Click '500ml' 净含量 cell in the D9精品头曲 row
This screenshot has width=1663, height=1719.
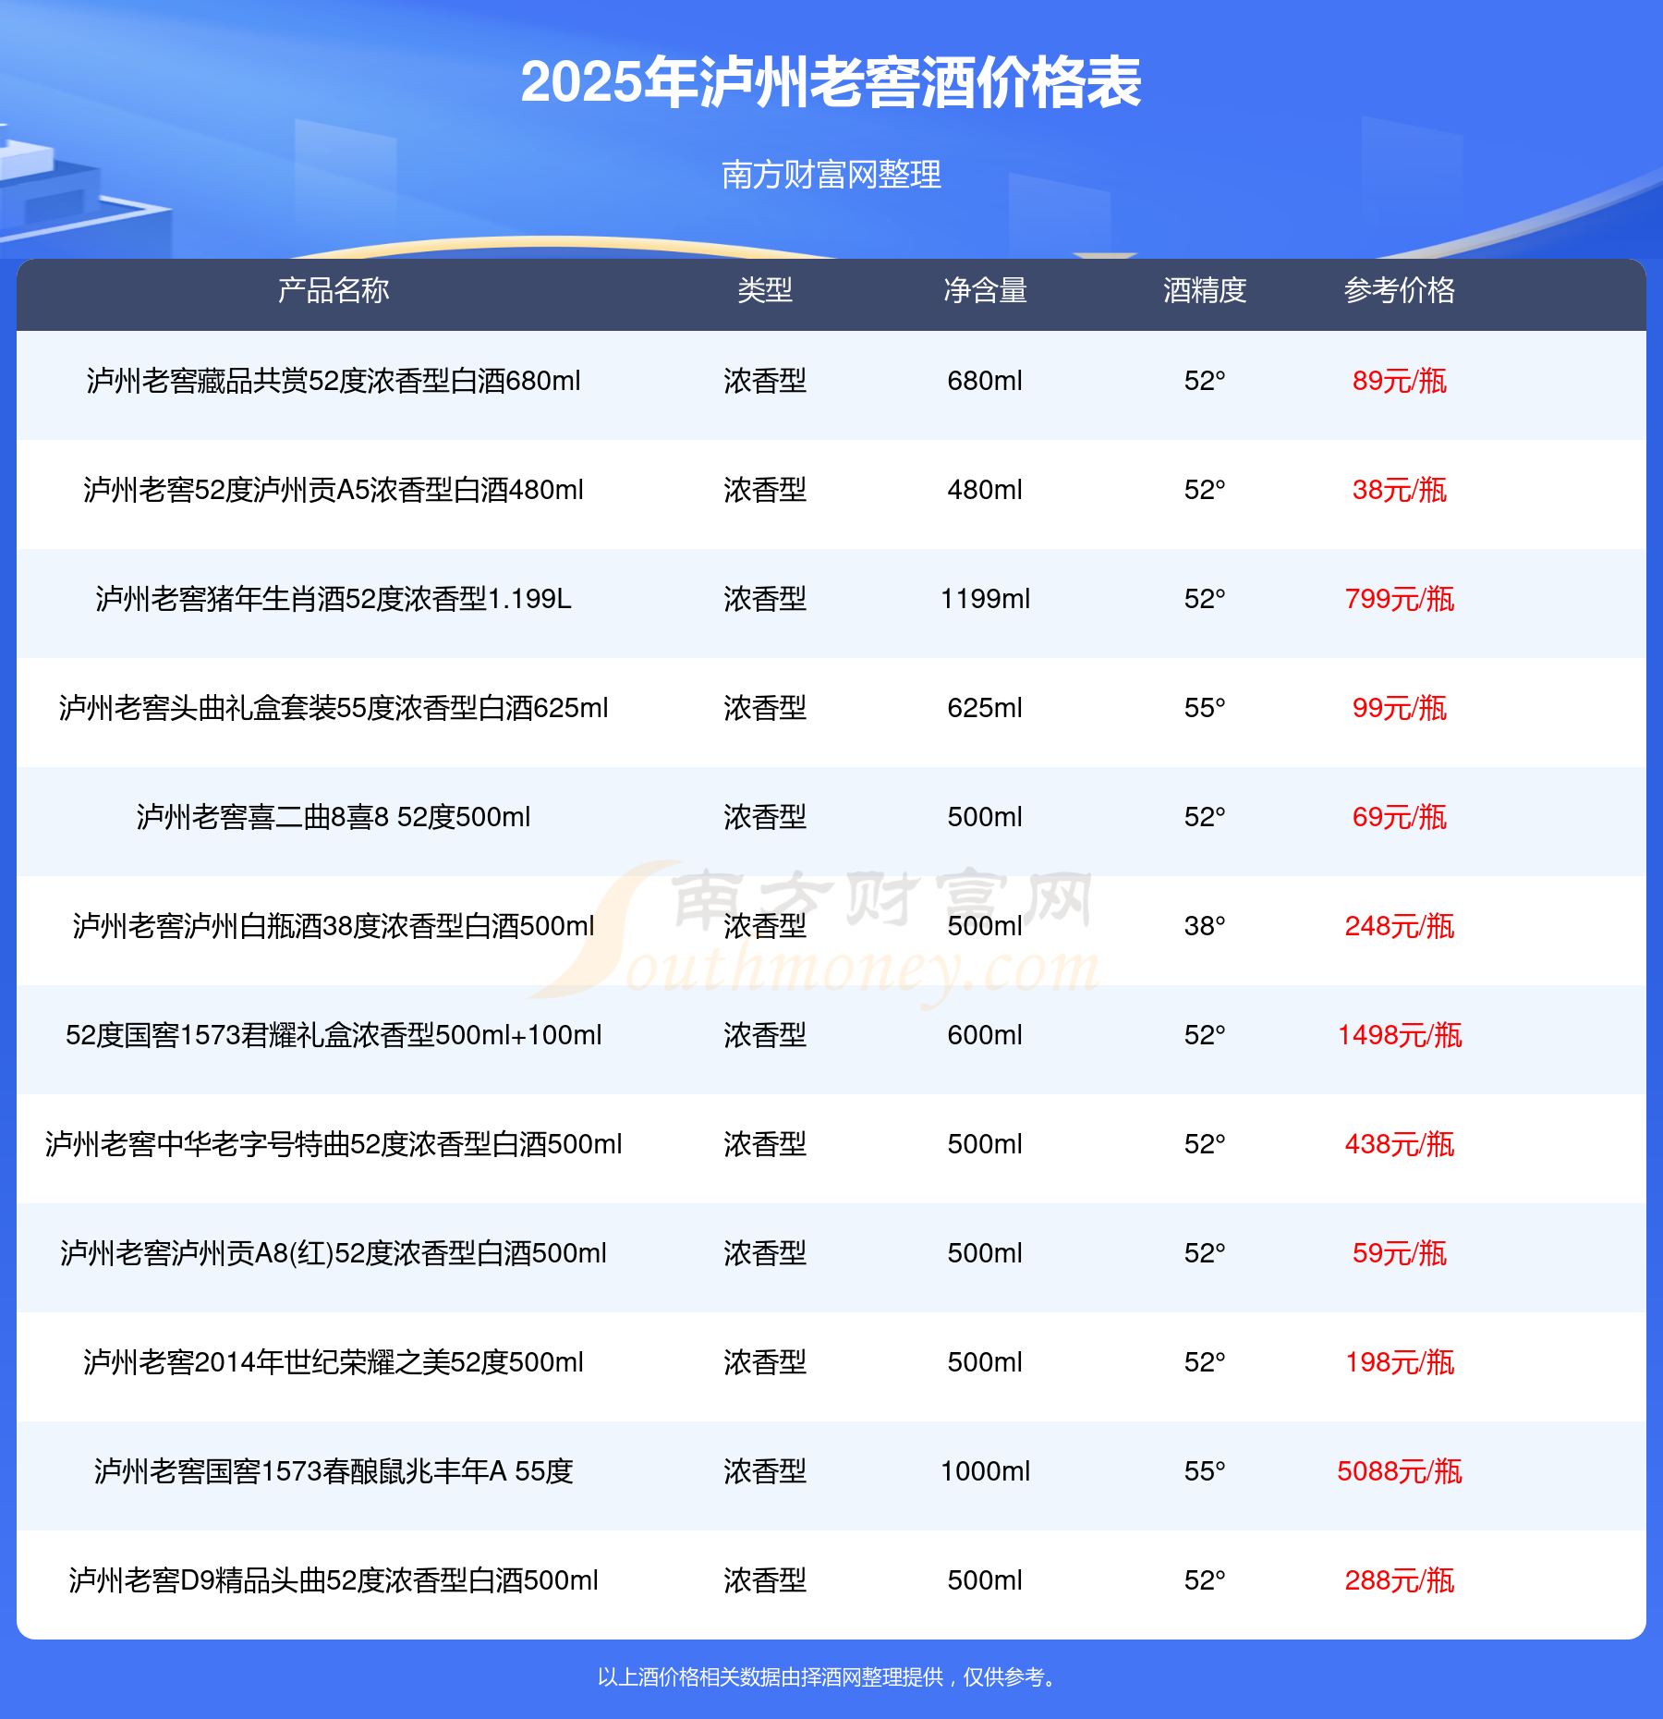click(985, 1580)
